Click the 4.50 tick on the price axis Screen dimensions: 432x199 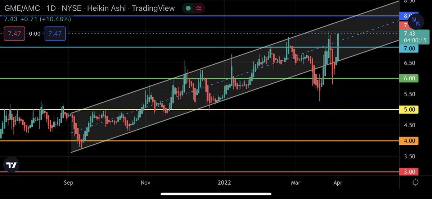(410, 125)
